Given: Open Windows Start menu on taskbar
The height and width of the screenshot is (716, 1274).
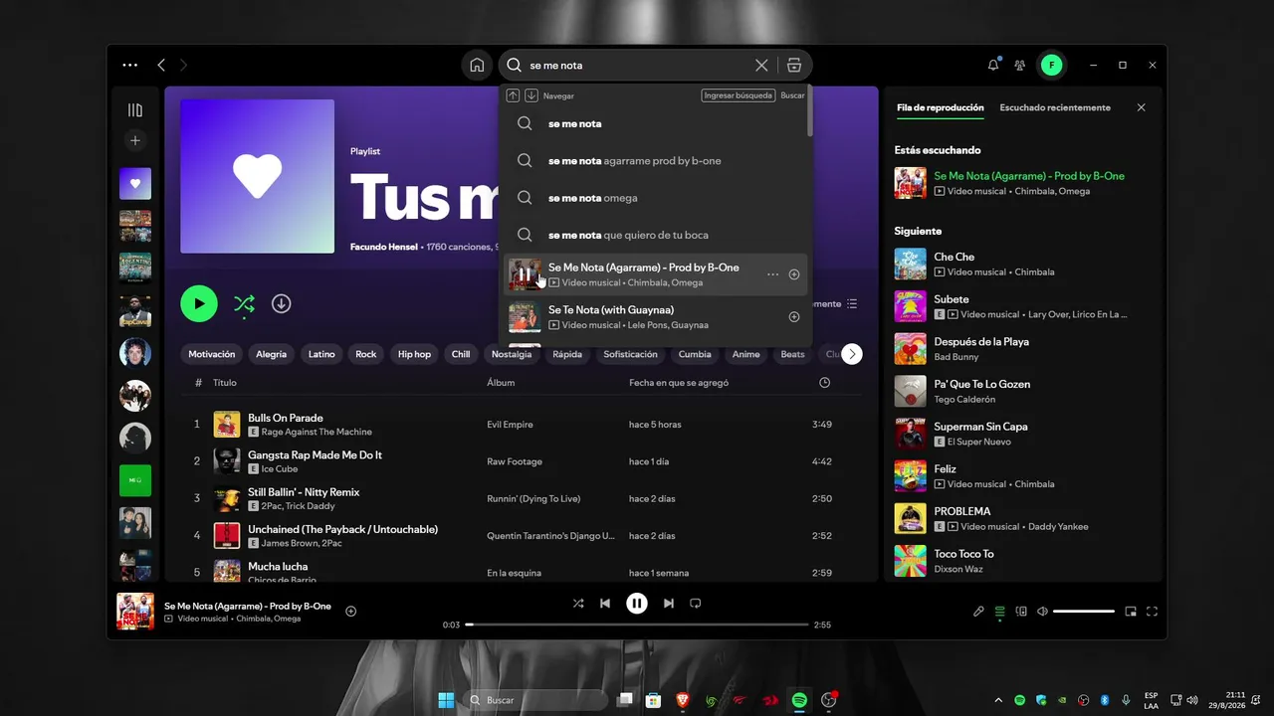Looking at the screenshot, I should point(446,700).
